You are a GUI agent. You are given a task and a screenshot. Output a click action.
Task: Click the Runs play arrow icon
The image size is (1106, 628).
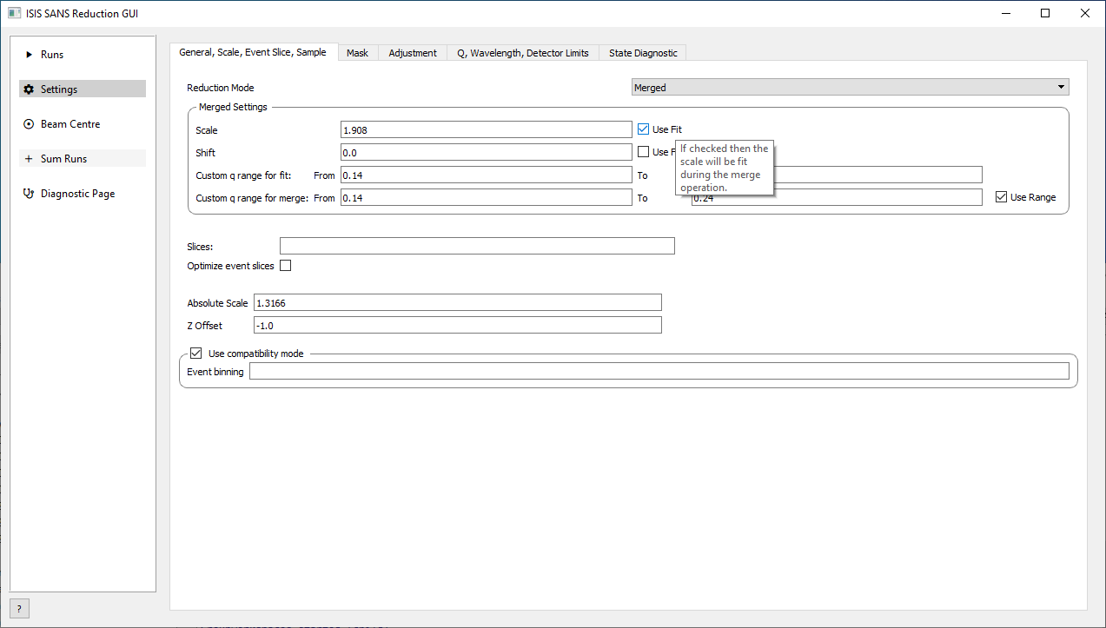[29, 55]
